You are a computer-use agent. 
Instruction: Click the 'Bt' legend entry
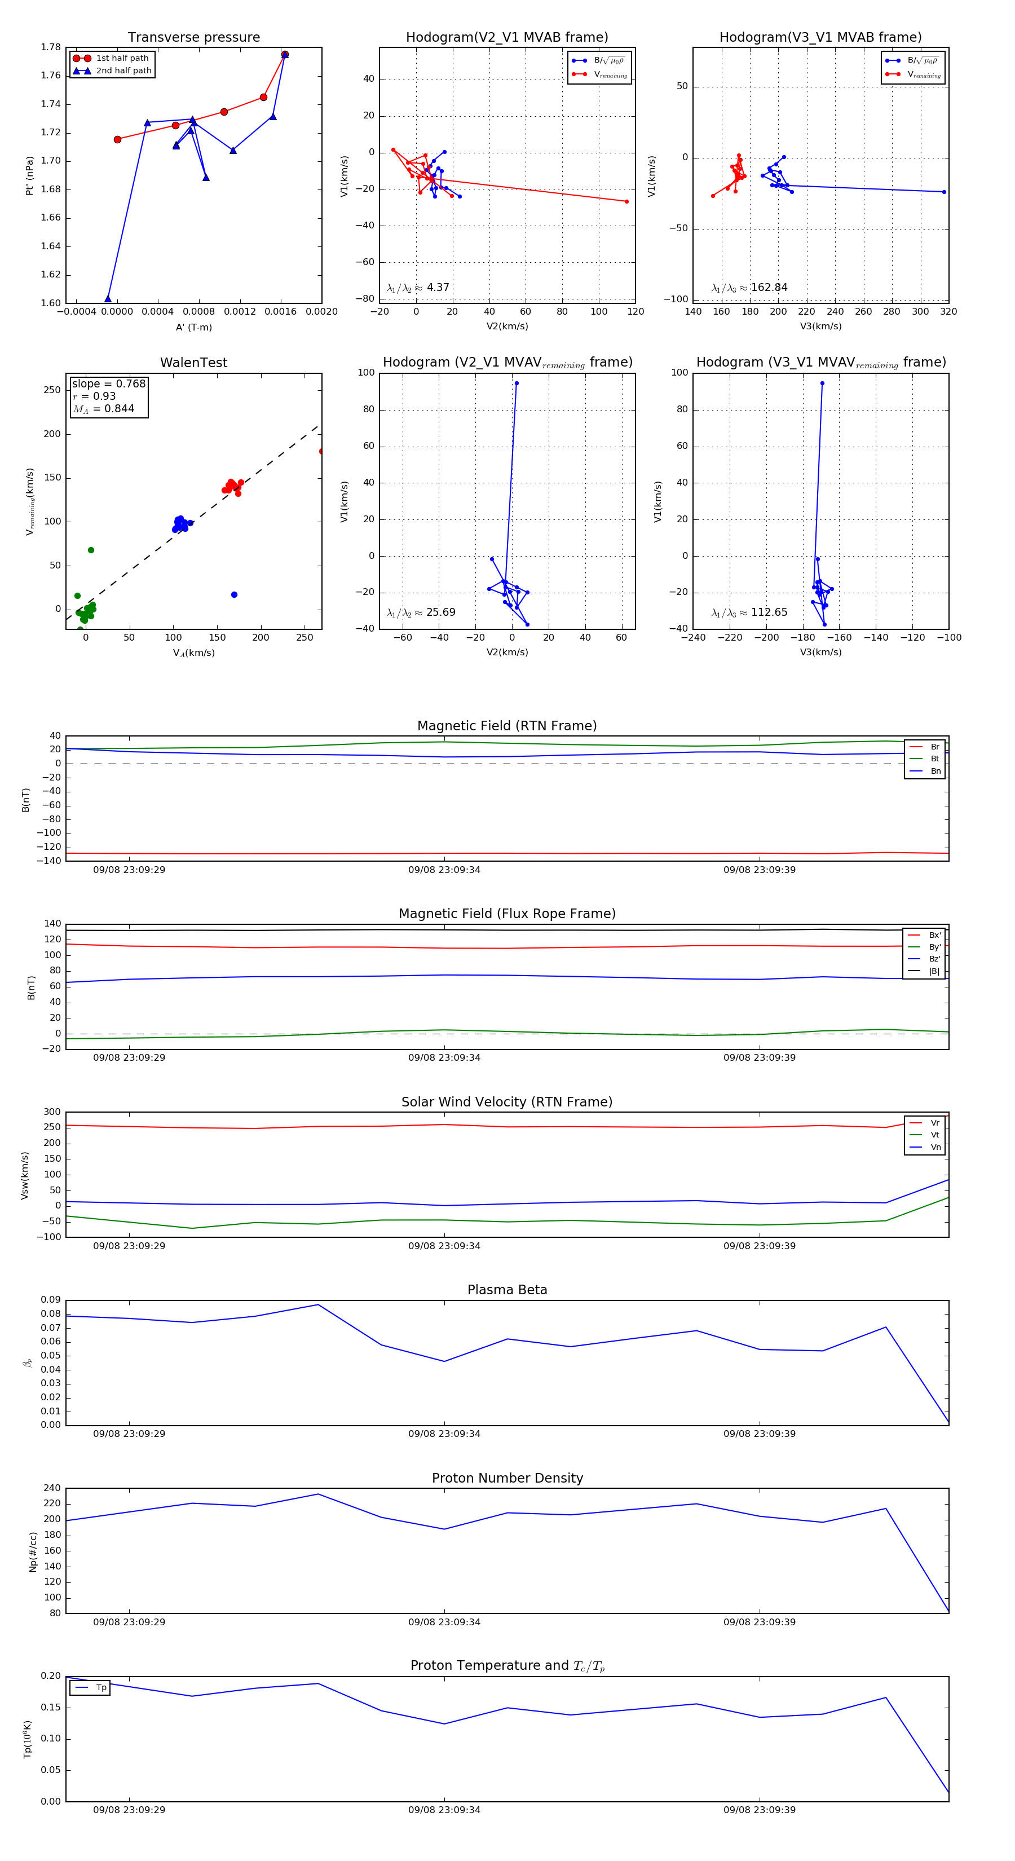tap(925, 758)
